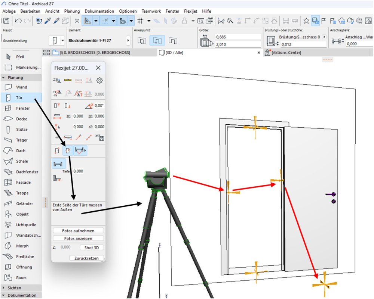Click Flexijet connect device icon
The image size is (374, 299).
coord(57,81)
